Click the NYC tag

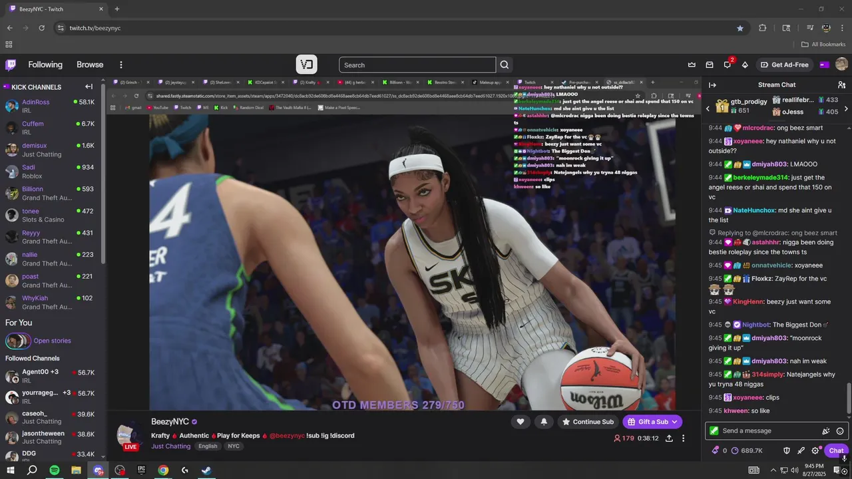click(x=234, y=446)
